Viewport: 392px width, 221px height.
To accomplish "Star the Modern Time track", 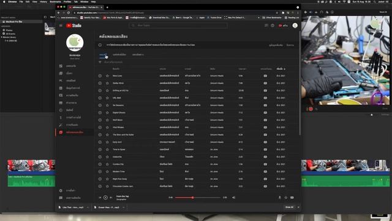I will (x=107, y=171).
